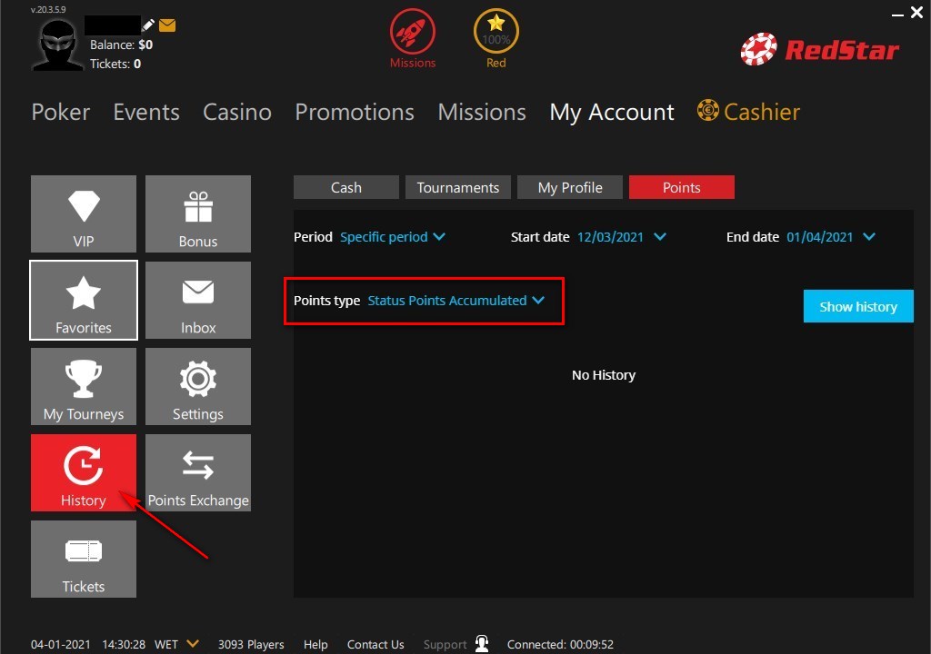
Task: Click the pencil edit icon beside username
Action: (x=149, y=25)
